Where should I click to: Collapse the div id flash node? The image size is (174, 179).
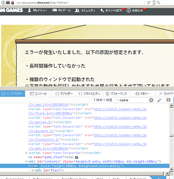pyautogui.click(x=32, y=170)
